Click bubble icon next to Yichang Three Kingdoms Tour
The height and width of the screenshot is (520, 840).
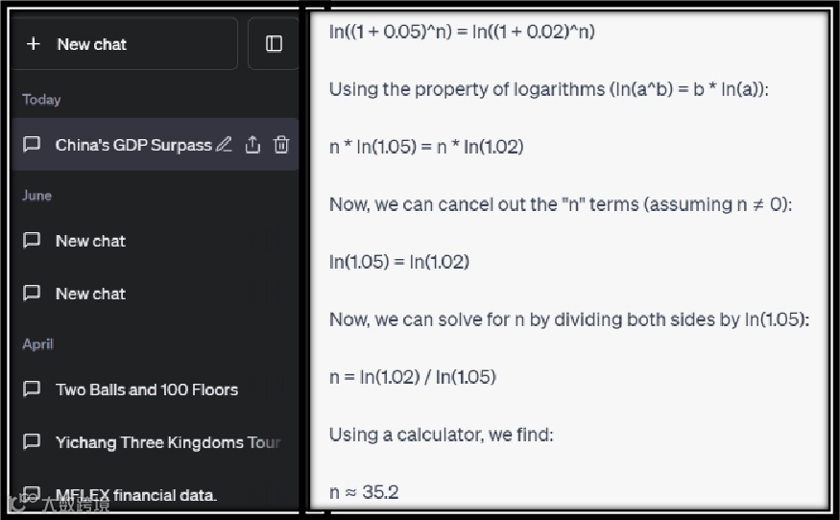click(x=32, y=442)
